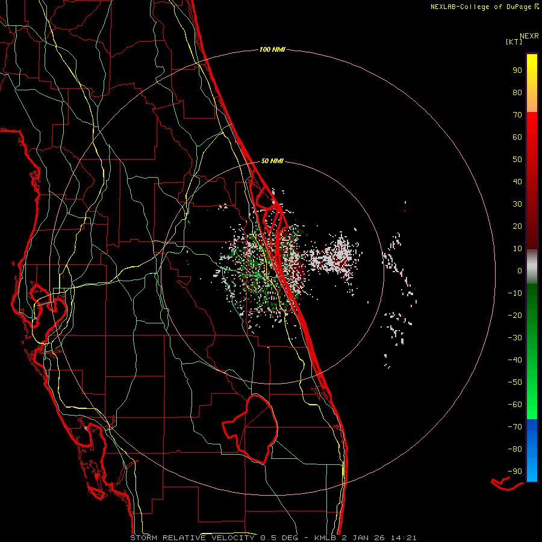Click the 50 NMI range ring label
This screenshot has height=542, width=542.
(x=272, y=161)
